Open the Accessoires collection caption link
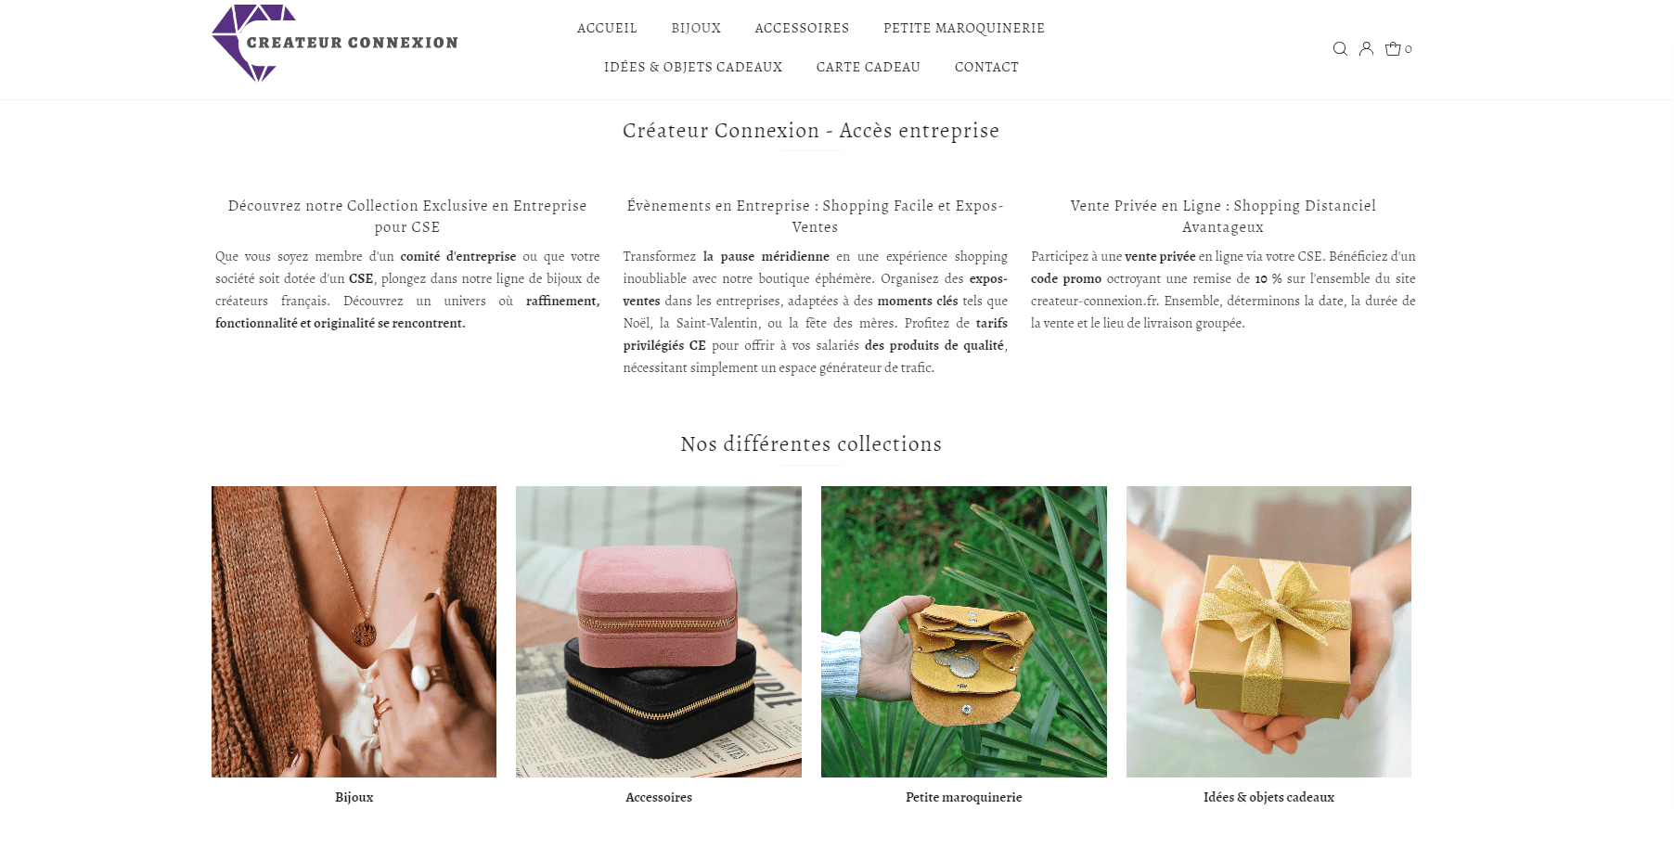The height and width of the screenshot is (848, 1674). click(x=659, y=797)
